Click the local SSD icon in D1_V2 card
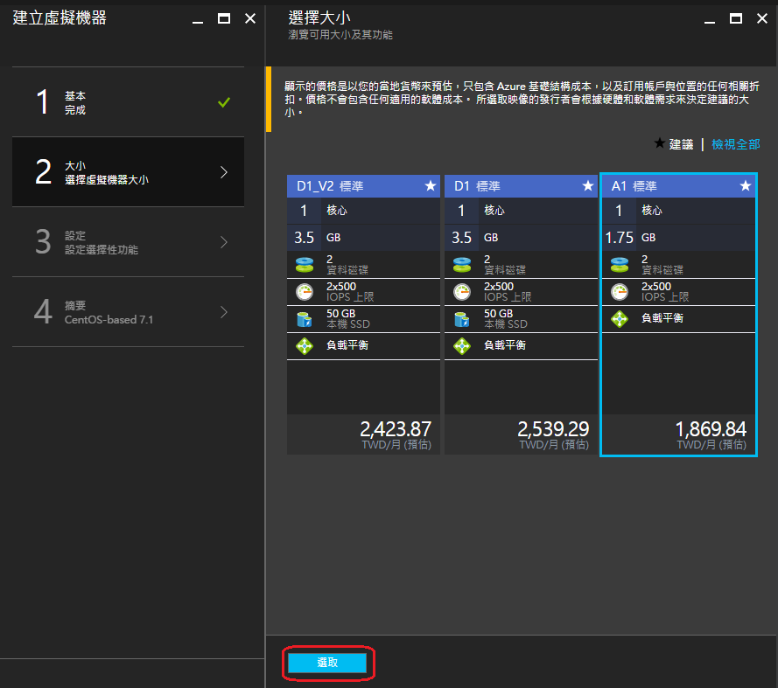 [x=304, y=319]
